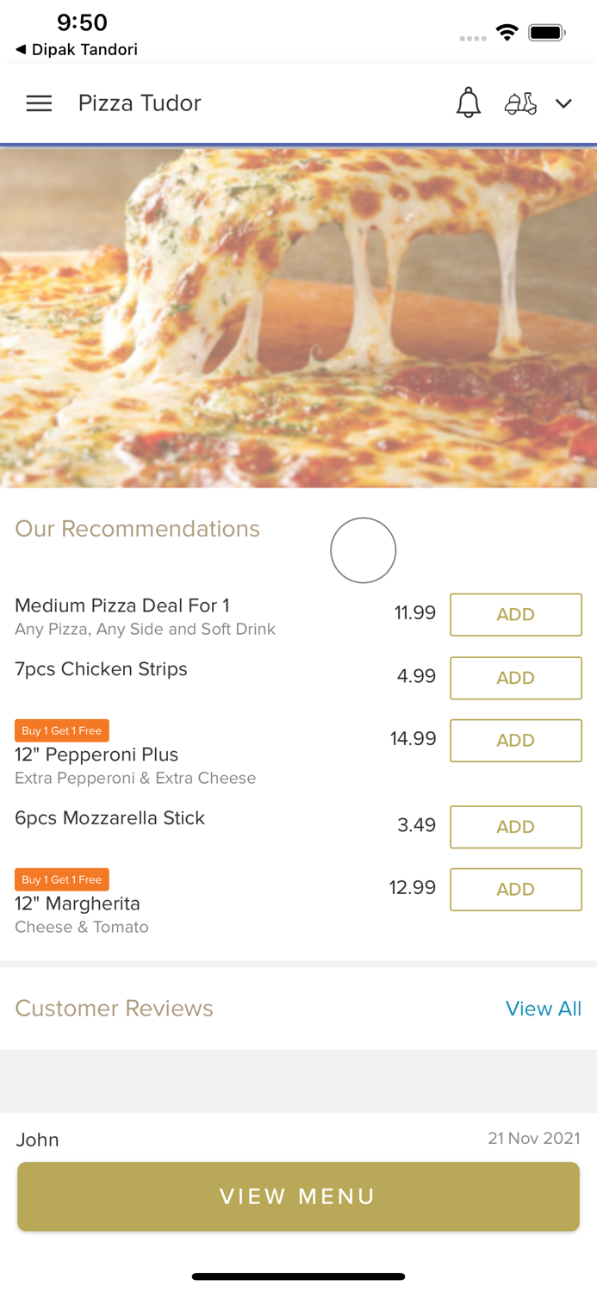Open the hamburger navigation menu
Screen dimensions: 597x1292
pyautogui.click(x=39, y=102)
